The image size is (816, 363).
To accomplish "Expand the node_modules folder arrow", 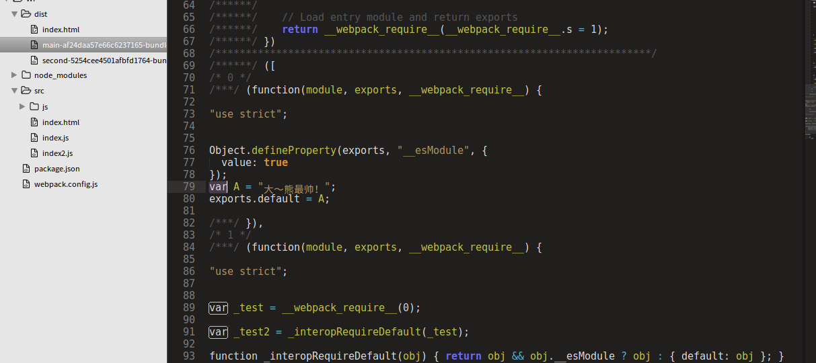I will 14,75.
